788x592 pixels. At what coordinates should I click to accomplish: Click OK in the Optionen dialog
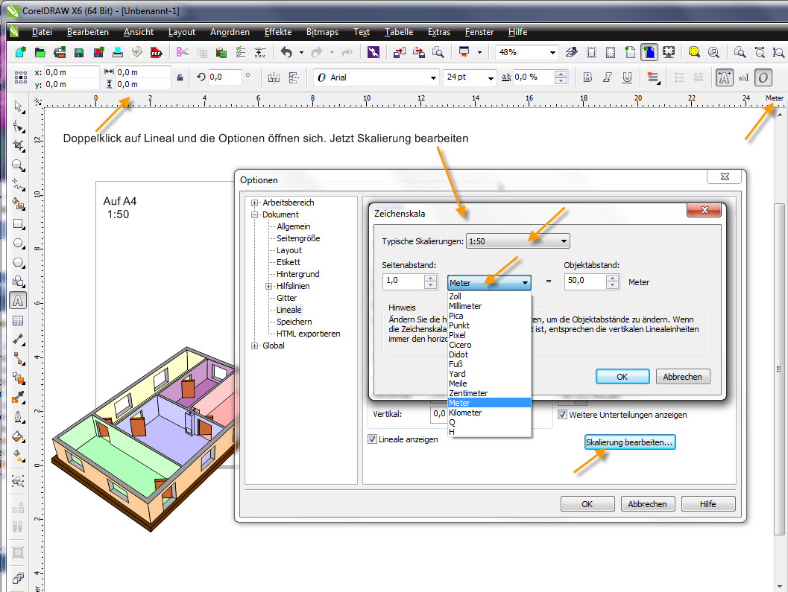(587, 503)
